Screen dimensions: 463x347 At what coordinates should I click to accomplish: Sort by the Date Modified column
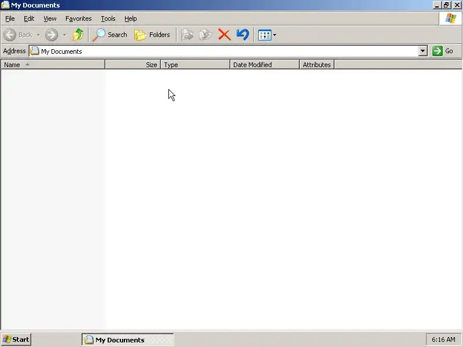pyautogui.click(x=264, y=65)
